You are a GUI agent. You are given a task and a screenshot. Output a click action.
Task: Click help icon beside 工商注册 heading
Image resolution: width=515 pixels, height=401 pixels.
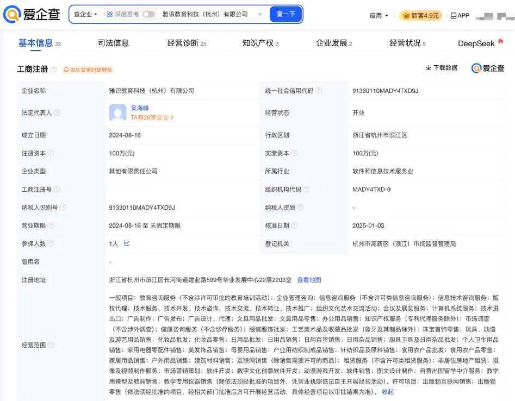53,70
